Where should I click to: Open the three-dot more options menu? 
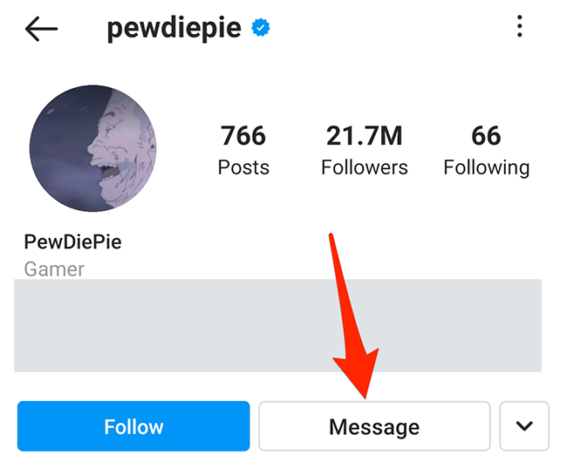click(520, 27)
